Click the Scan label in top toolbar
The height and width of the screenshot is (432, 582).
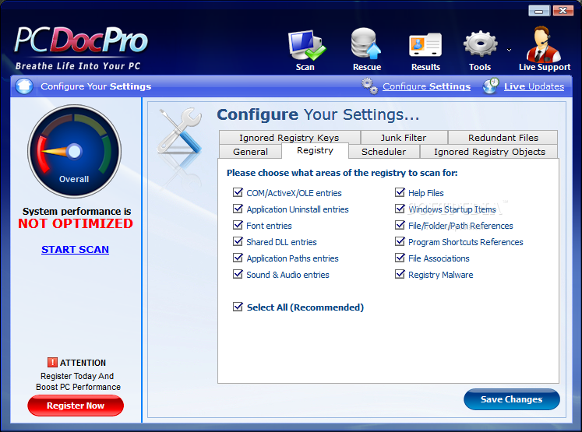pos(305,67)
